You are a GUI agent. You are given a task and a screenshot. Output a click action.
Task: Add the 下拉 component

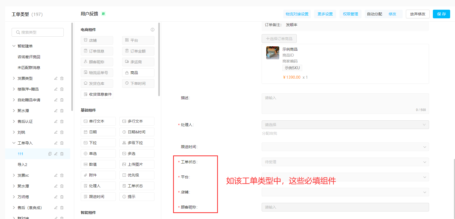point(98,143)
